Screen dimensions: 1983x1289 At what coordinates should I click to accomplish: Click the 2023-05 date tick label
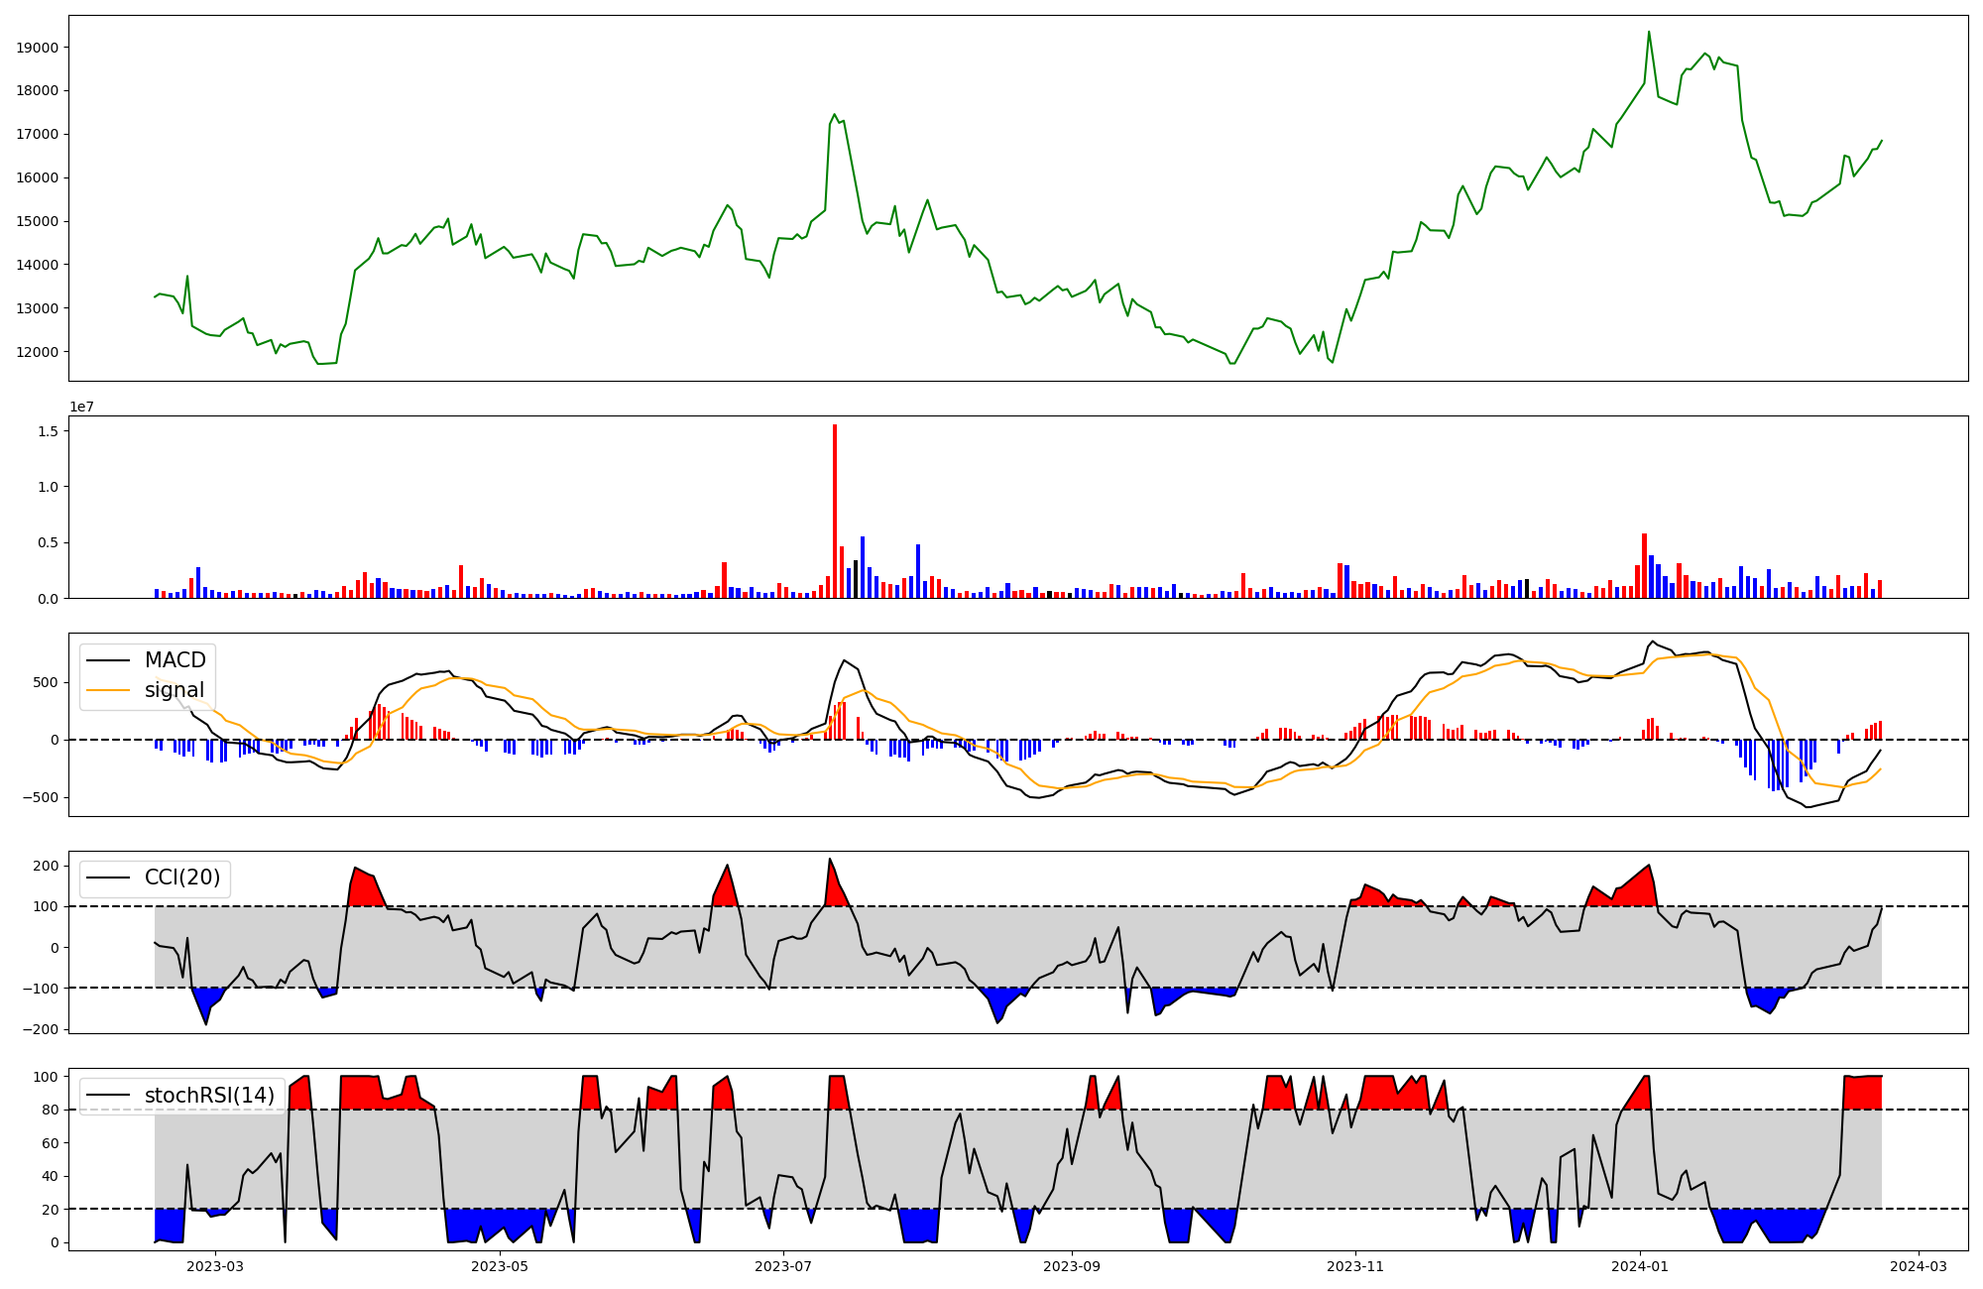(x=500, y=1266)
